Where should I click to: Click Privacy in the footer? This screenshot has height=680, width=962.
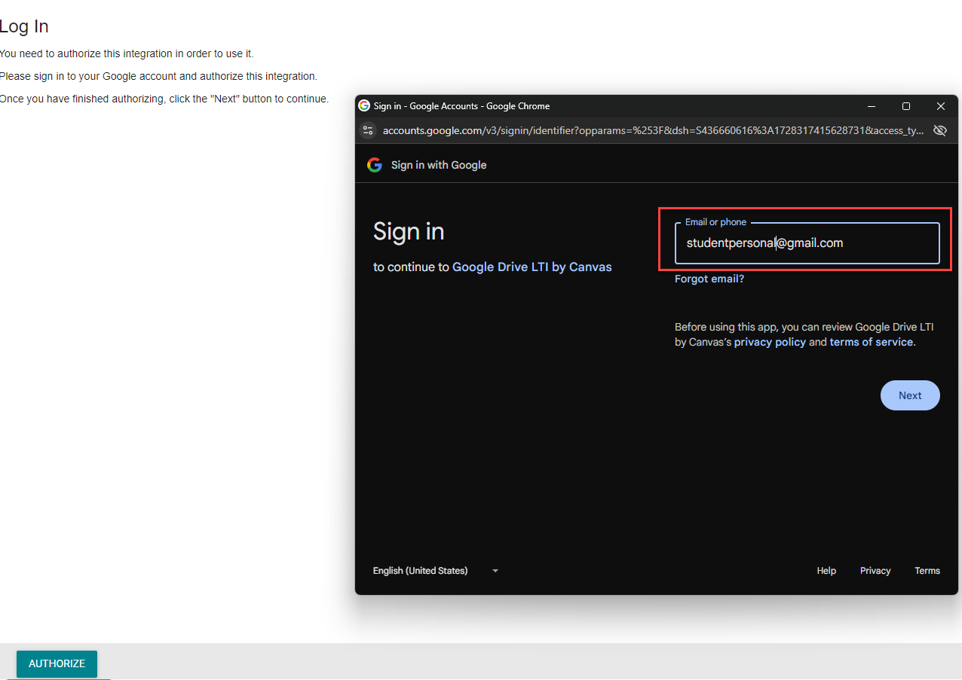point(875,571)
